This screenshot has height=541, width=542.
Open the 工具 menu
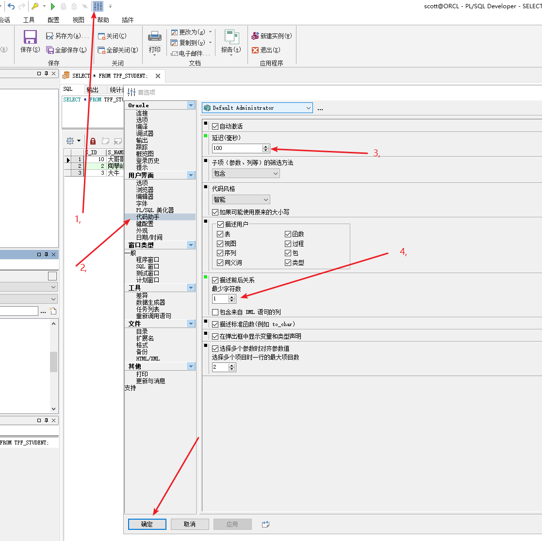pyautogui.click(x=29, y=20)
